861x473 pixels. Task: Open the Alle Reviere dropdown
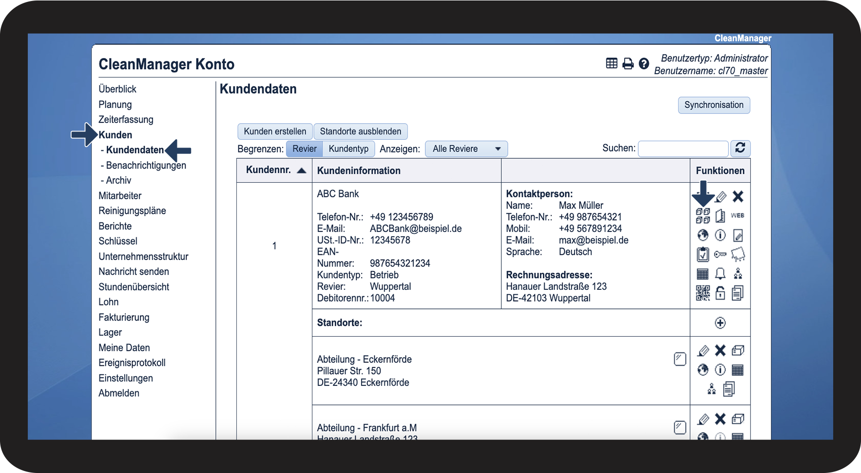[466, 149]
